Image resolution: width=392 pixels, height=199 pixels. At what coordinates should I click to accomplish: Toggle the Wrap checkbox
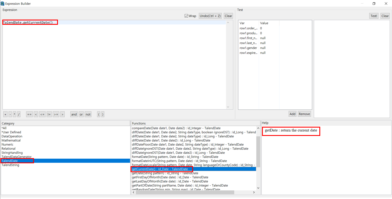click(x=186, y=16)
